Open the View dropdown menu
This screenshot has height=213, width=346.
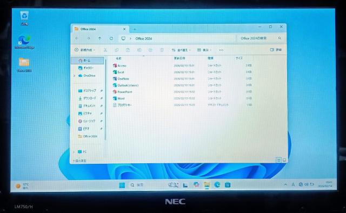(x=204, y=50)
